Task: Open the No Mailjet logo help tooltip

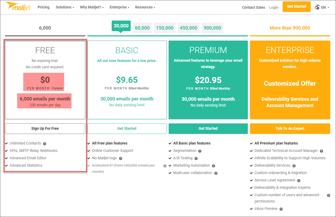Action: pyautogui.click(x=121, y=158)
